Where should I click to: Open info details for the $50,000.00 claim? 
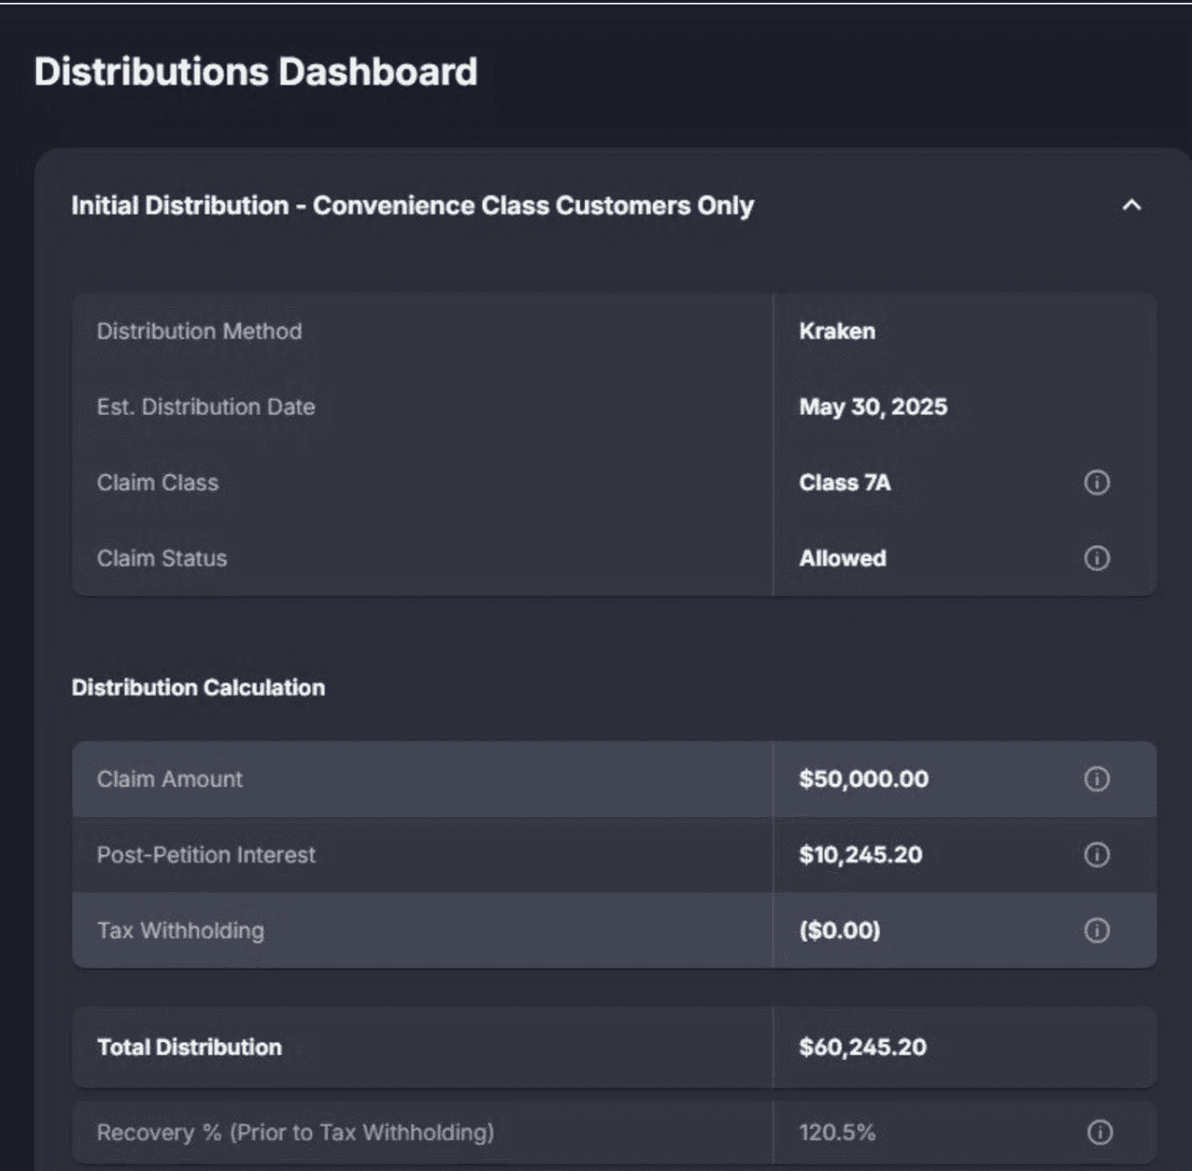point(1096,780)
